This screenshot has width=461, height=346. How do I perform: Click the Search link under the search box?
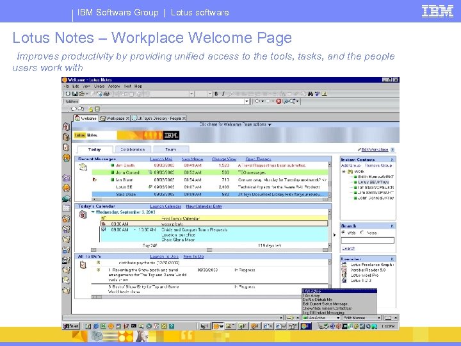[348, 249]
